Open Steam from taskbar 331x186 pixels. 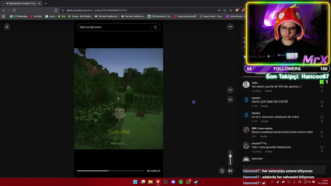point(196,182)
